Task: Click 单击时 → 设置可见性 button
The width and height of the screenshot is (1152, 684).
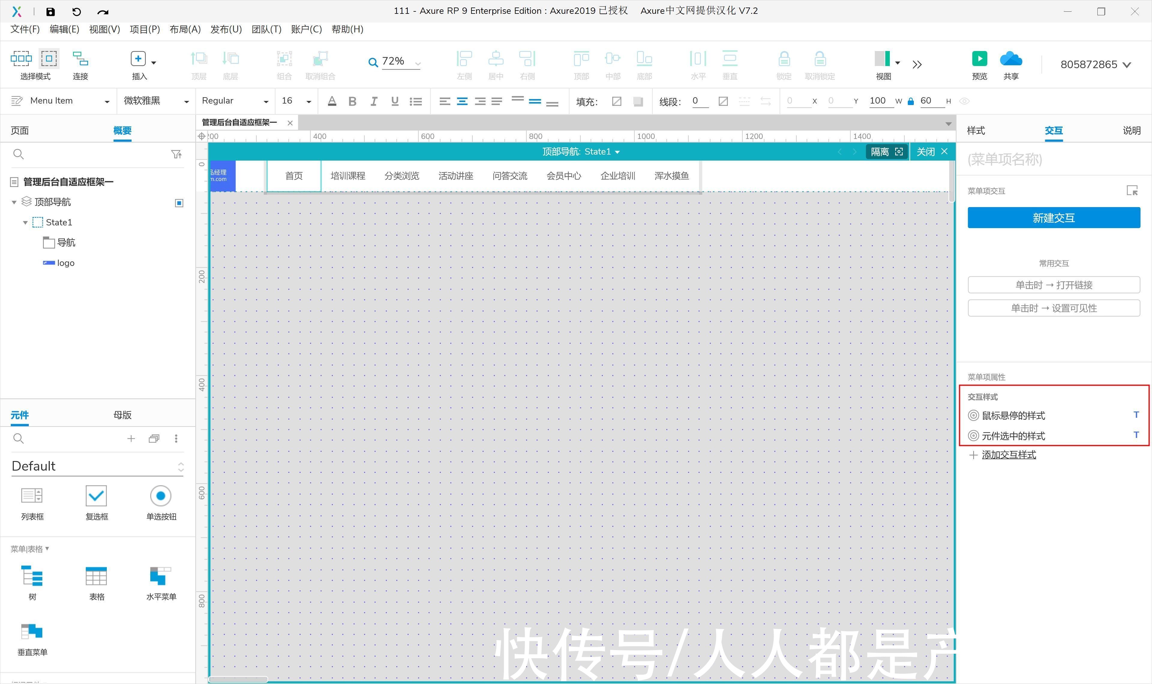Action: tap(1053, 308)
